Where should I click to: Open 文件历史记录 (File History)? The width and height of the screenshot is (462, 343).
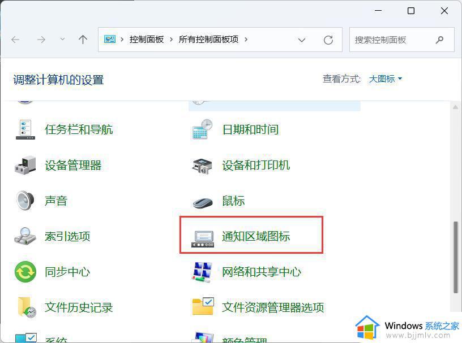(x=78, y=307)
